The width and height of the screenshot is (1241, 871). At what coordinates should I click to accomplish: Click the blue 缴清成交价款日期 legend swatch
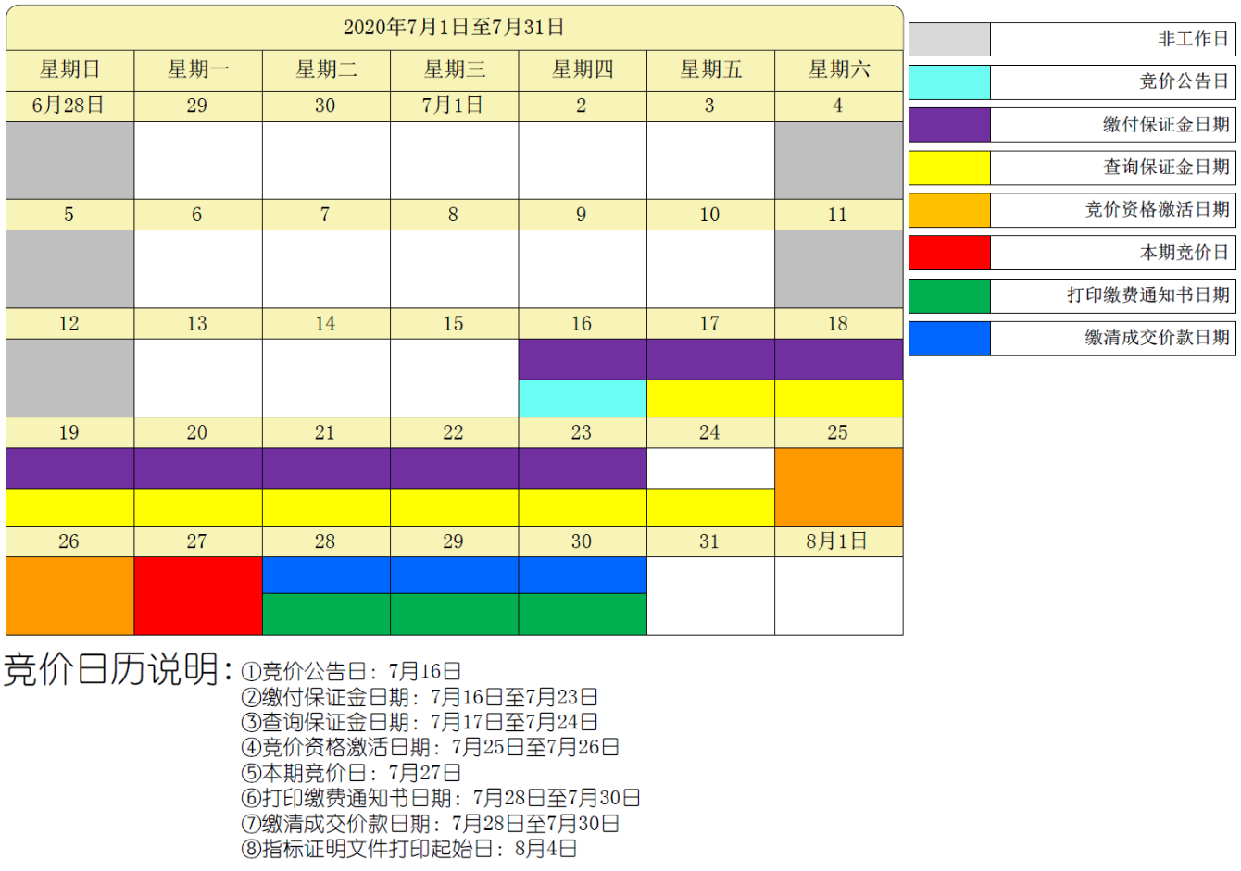point(949,339)
